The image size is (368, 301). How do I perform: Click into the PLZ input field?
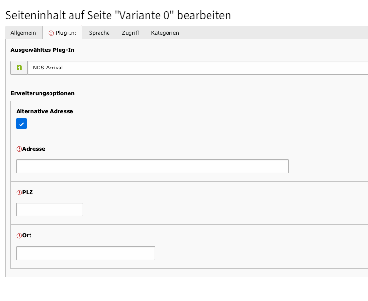click(50, 210)
